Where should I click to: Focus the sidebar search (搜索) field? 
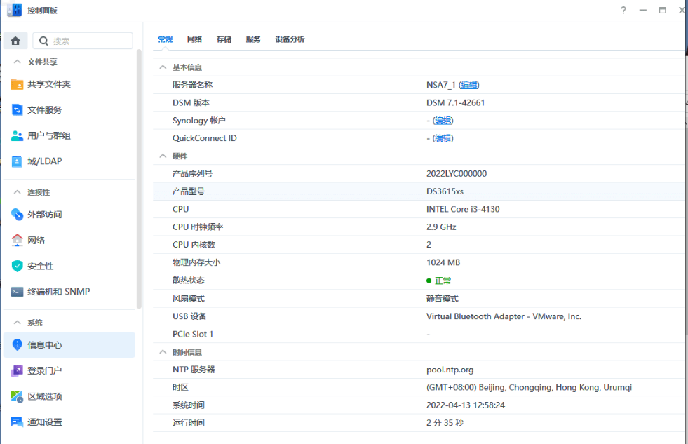[x=83, y=41]
